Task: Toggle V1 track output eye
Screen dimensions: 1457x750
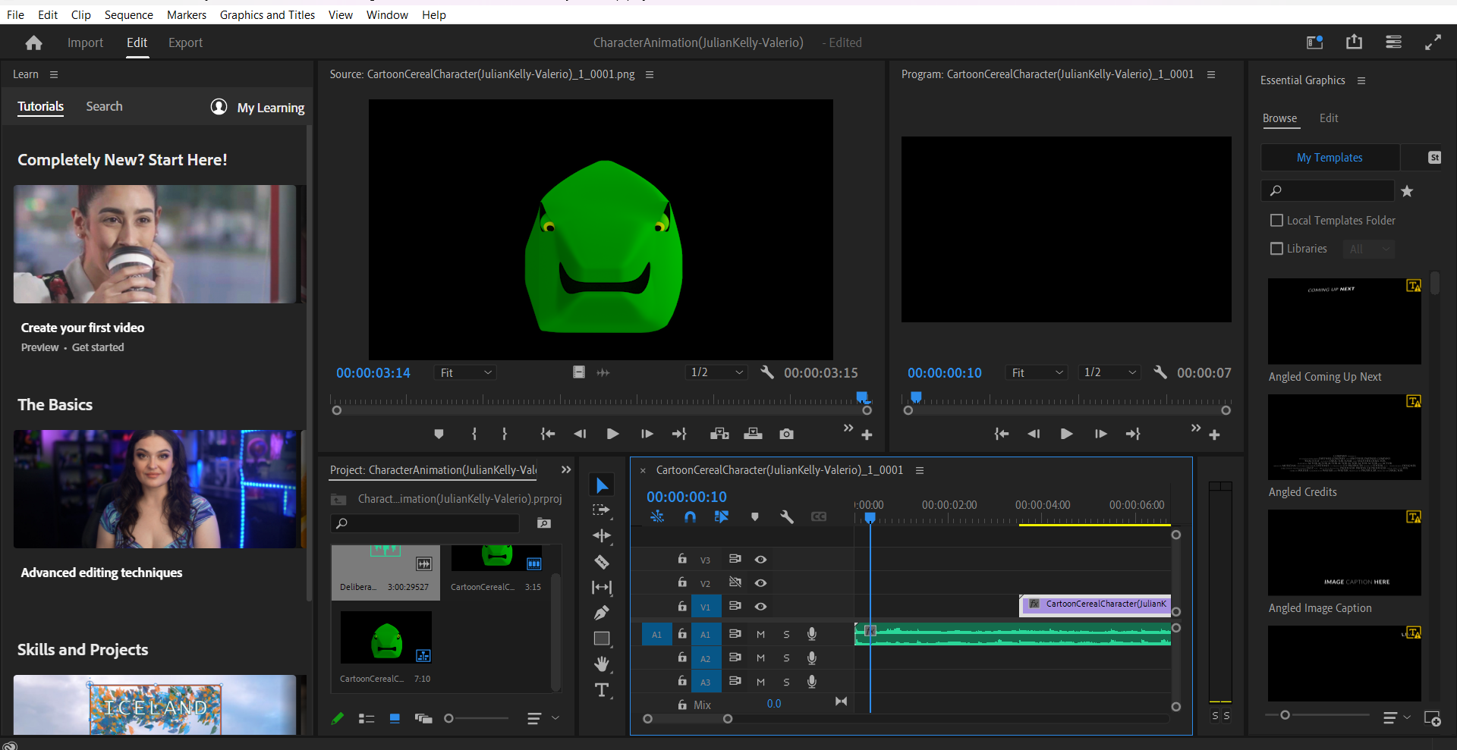Action: click(x=760, y=607)
